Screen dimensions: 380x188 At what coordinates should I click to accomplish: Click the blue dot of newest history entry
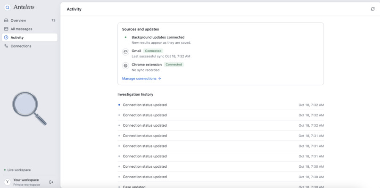click(x=119, y=105)
